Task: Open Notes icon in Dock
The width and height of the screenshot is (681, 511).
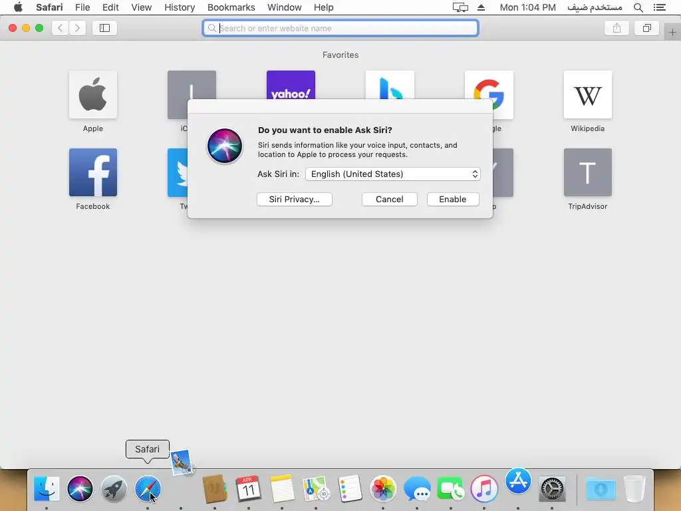Action: [x=282, y=488]
